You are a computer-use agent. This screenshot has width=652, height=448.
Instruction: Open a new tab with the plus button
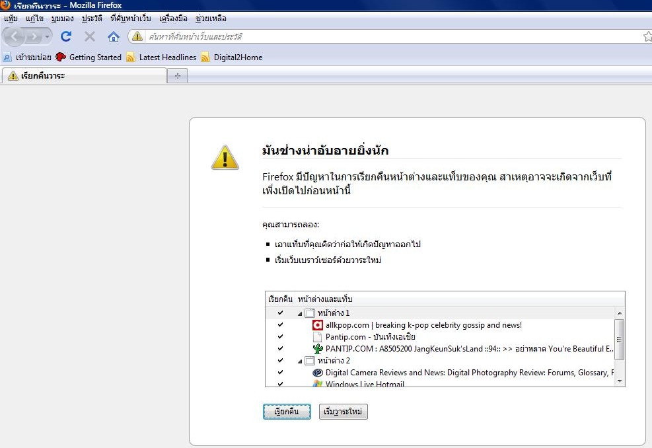tap(178, 76)
